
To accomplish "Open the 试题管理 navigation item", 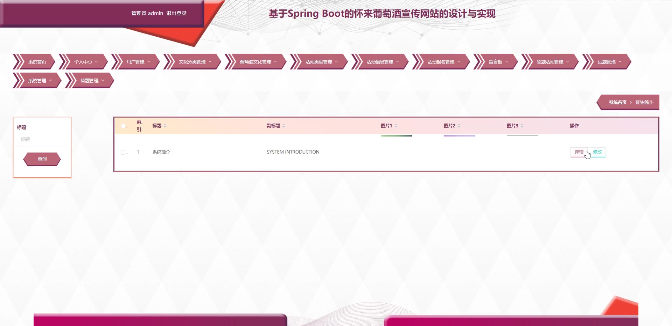I will [x=607, y=62].
